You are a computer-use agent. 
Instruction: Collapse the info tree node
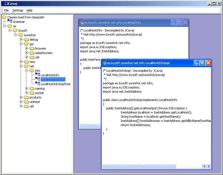point(26,70)
